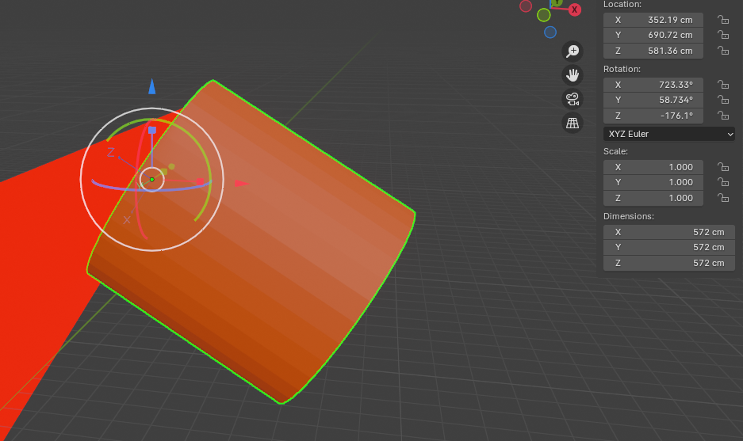Click the red X move arrow of the transform gizmo
Viewport: 743px width, 441px height.
[x=242, y=183]
